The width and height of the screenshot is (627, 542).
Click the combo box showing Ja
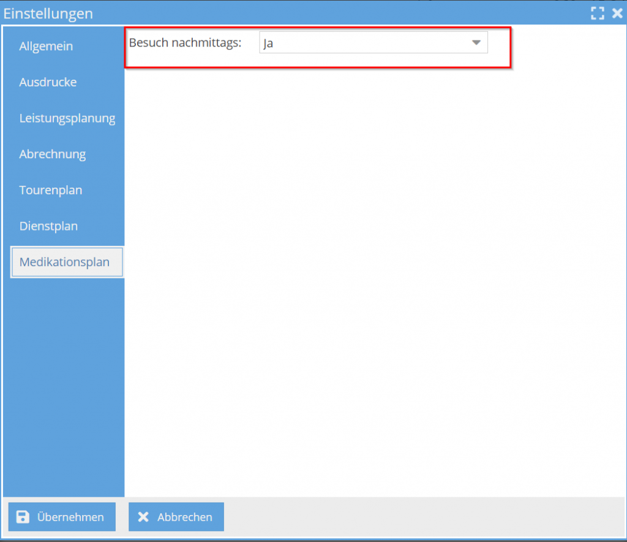(361, 43)
